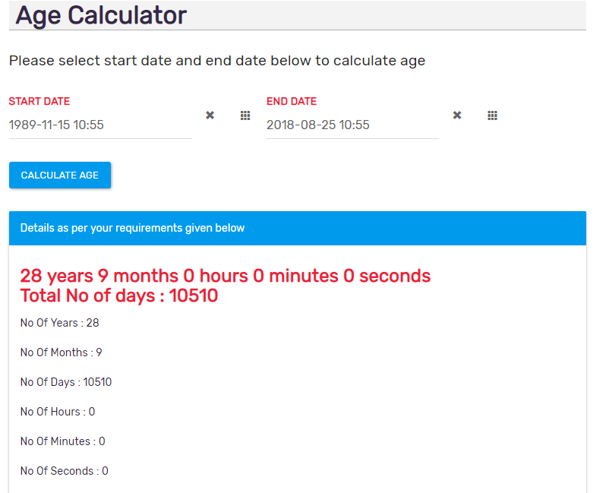Click the 'No Of Seconds : 0' line

[x=64, y=471]
